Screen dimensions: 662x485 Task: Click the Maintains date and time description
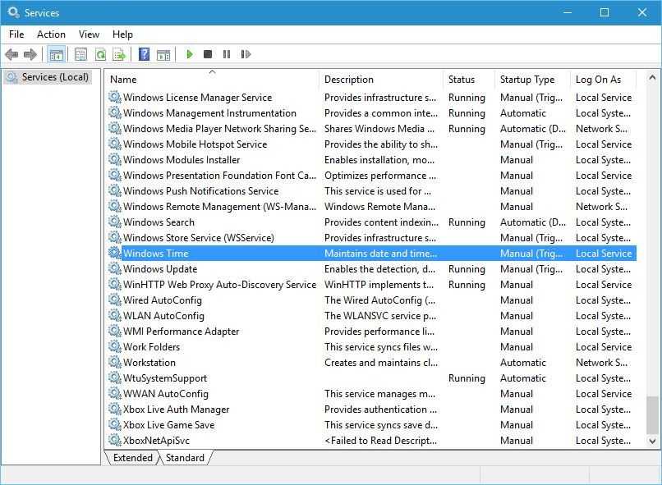[380, 254]
